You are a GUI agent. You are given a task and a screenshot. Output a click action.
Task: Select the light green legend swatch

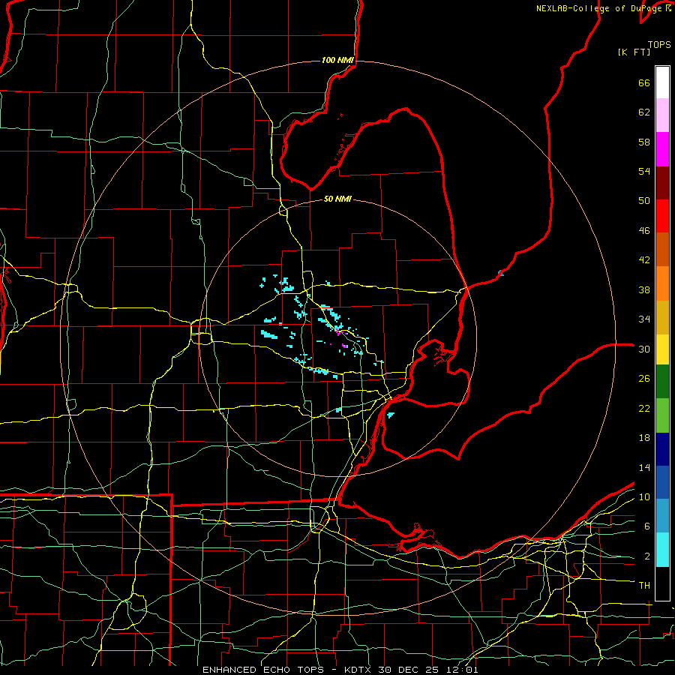(x=662, y=415)
